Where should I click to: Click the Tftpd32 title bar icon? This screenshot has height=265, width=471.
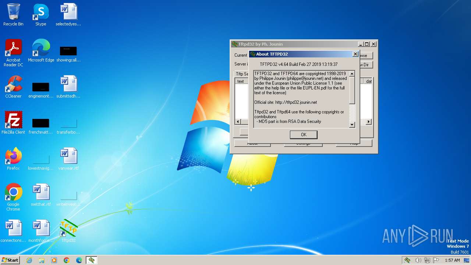234,44
